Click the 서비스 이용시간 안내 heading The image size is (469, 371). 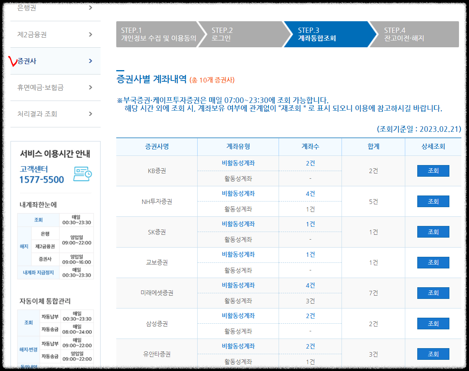click(55, 154)
